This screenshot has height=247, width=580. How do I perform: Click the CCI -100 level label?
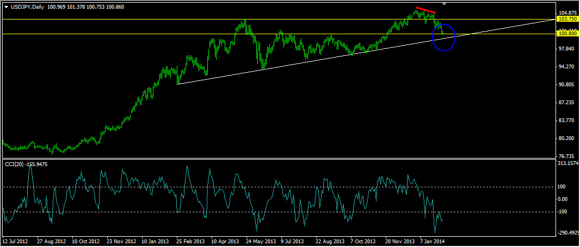[563, 212]
